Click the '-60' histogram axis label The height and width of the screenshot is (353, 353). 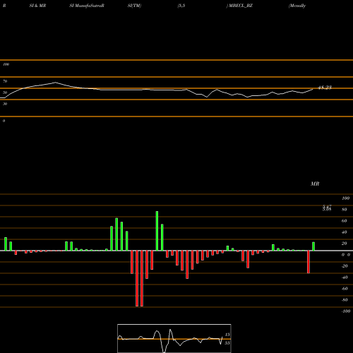(345, 289)
